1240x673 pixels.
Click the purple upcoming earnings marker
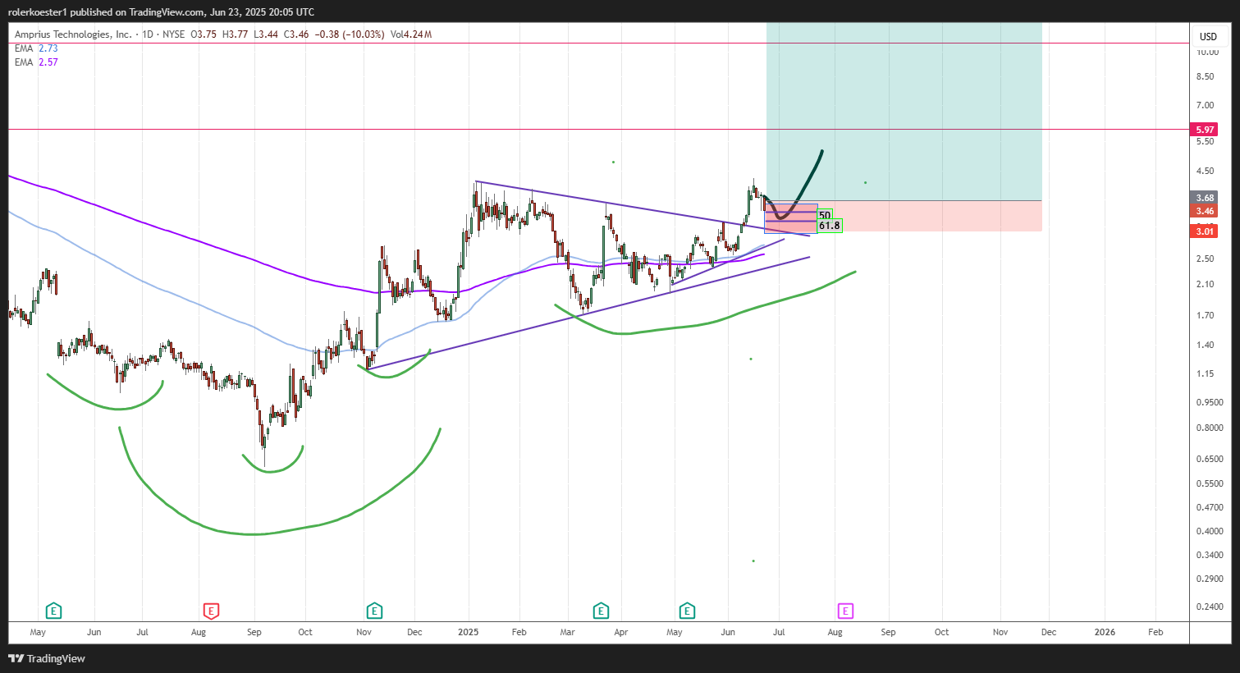(845, 611)
